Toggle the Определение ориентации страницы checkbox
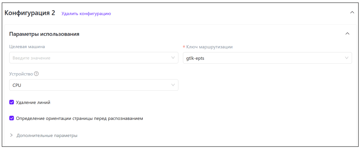This screenshot has width=361, height=149. click(x=12, y=118)
